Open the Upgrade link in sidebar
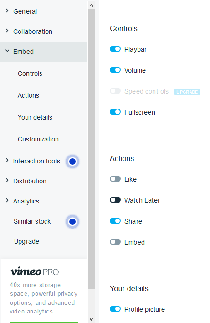The height and width of the screenshot is (323, 210). pos(26,241)
